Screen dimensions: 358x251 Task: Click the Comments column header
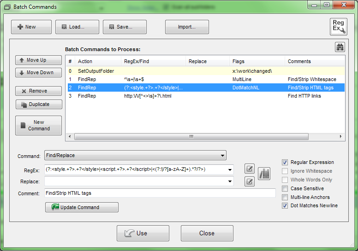pyautogui.click(x=315, y=61)
